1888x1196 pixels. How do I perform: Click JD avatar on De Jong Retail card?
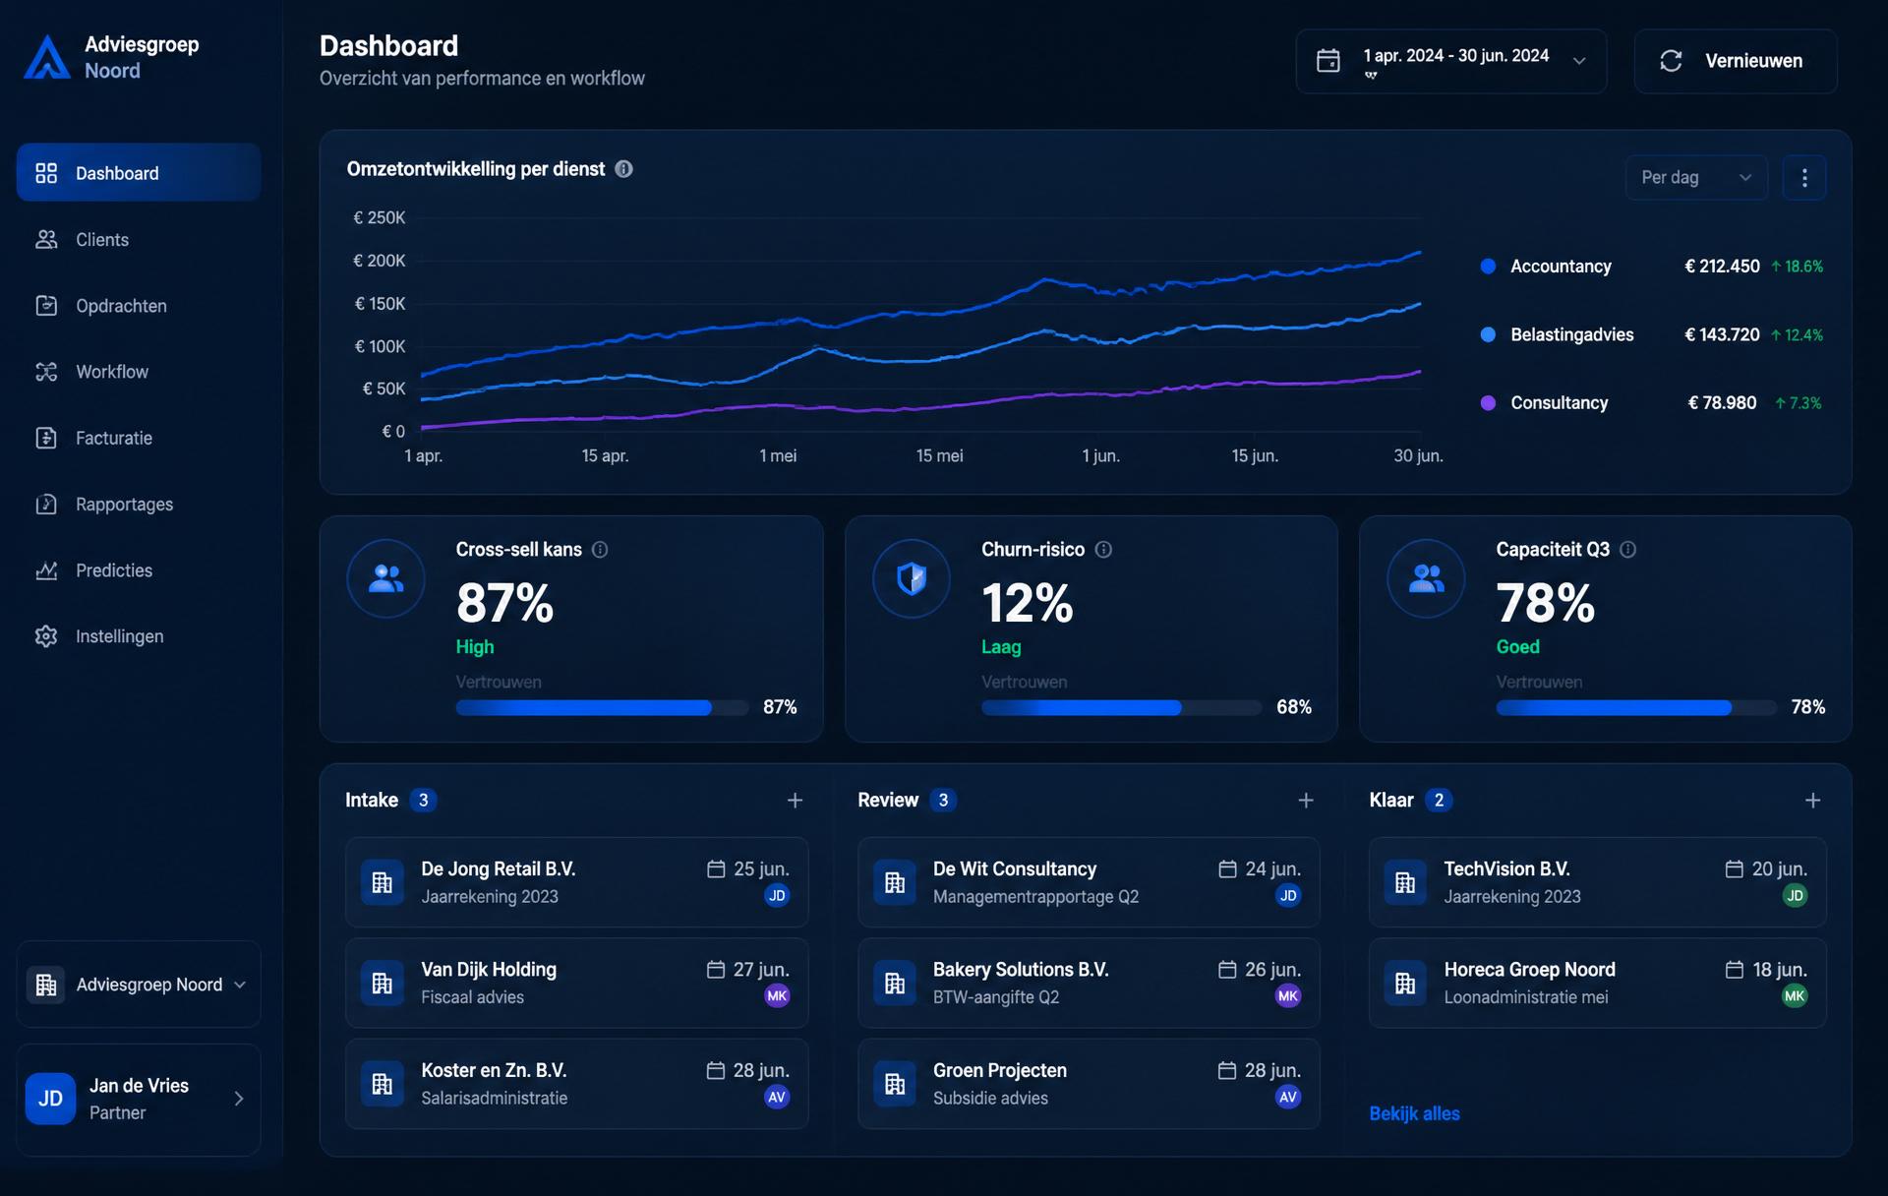pyautogui.click(x=777, y=896)
